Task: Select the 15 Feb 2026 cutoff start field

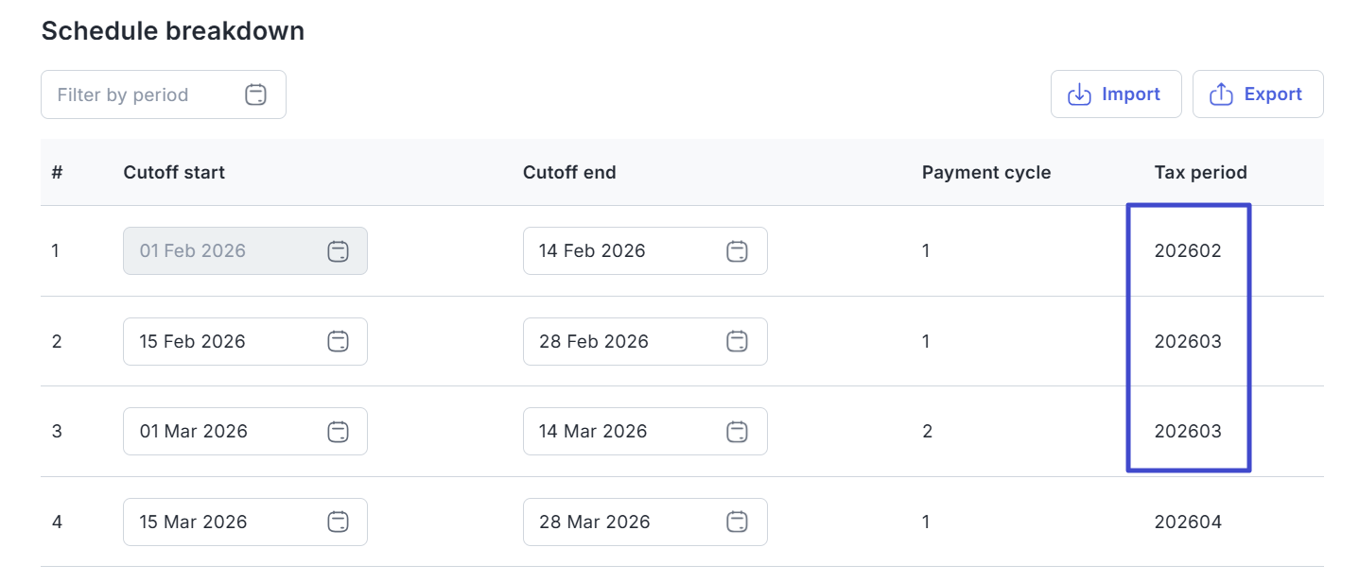Action: tap(218, 342)
